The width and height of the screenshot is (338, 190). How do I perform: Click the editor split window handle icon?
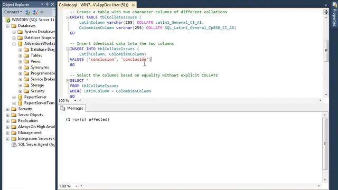click(326, 12)
